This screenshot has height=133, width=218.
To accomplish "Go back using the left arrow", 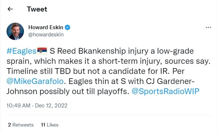I will (x=10, y=9).
